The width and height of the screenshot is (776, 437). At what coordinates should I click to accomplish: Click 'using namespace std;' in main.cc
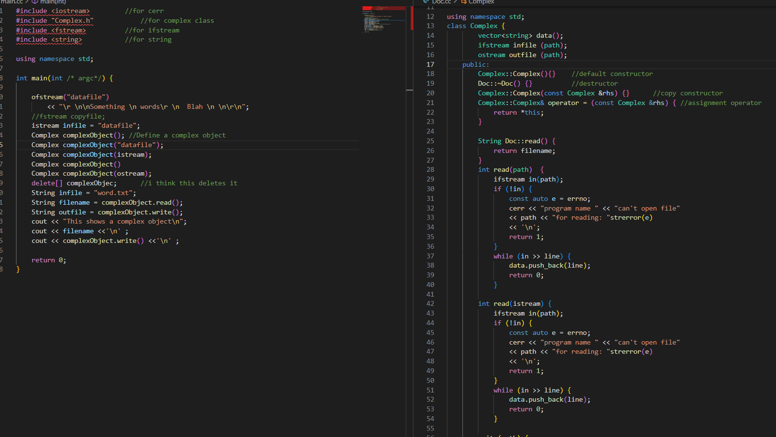coord(55,59)
